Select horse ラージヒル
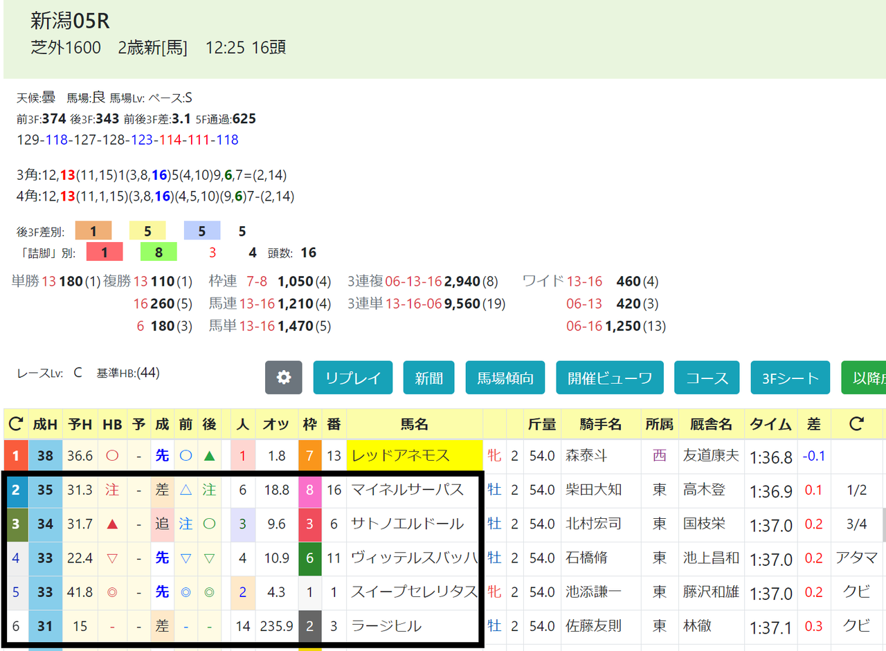This screenshot has height=651, width=886. click(x=386, y=626)
